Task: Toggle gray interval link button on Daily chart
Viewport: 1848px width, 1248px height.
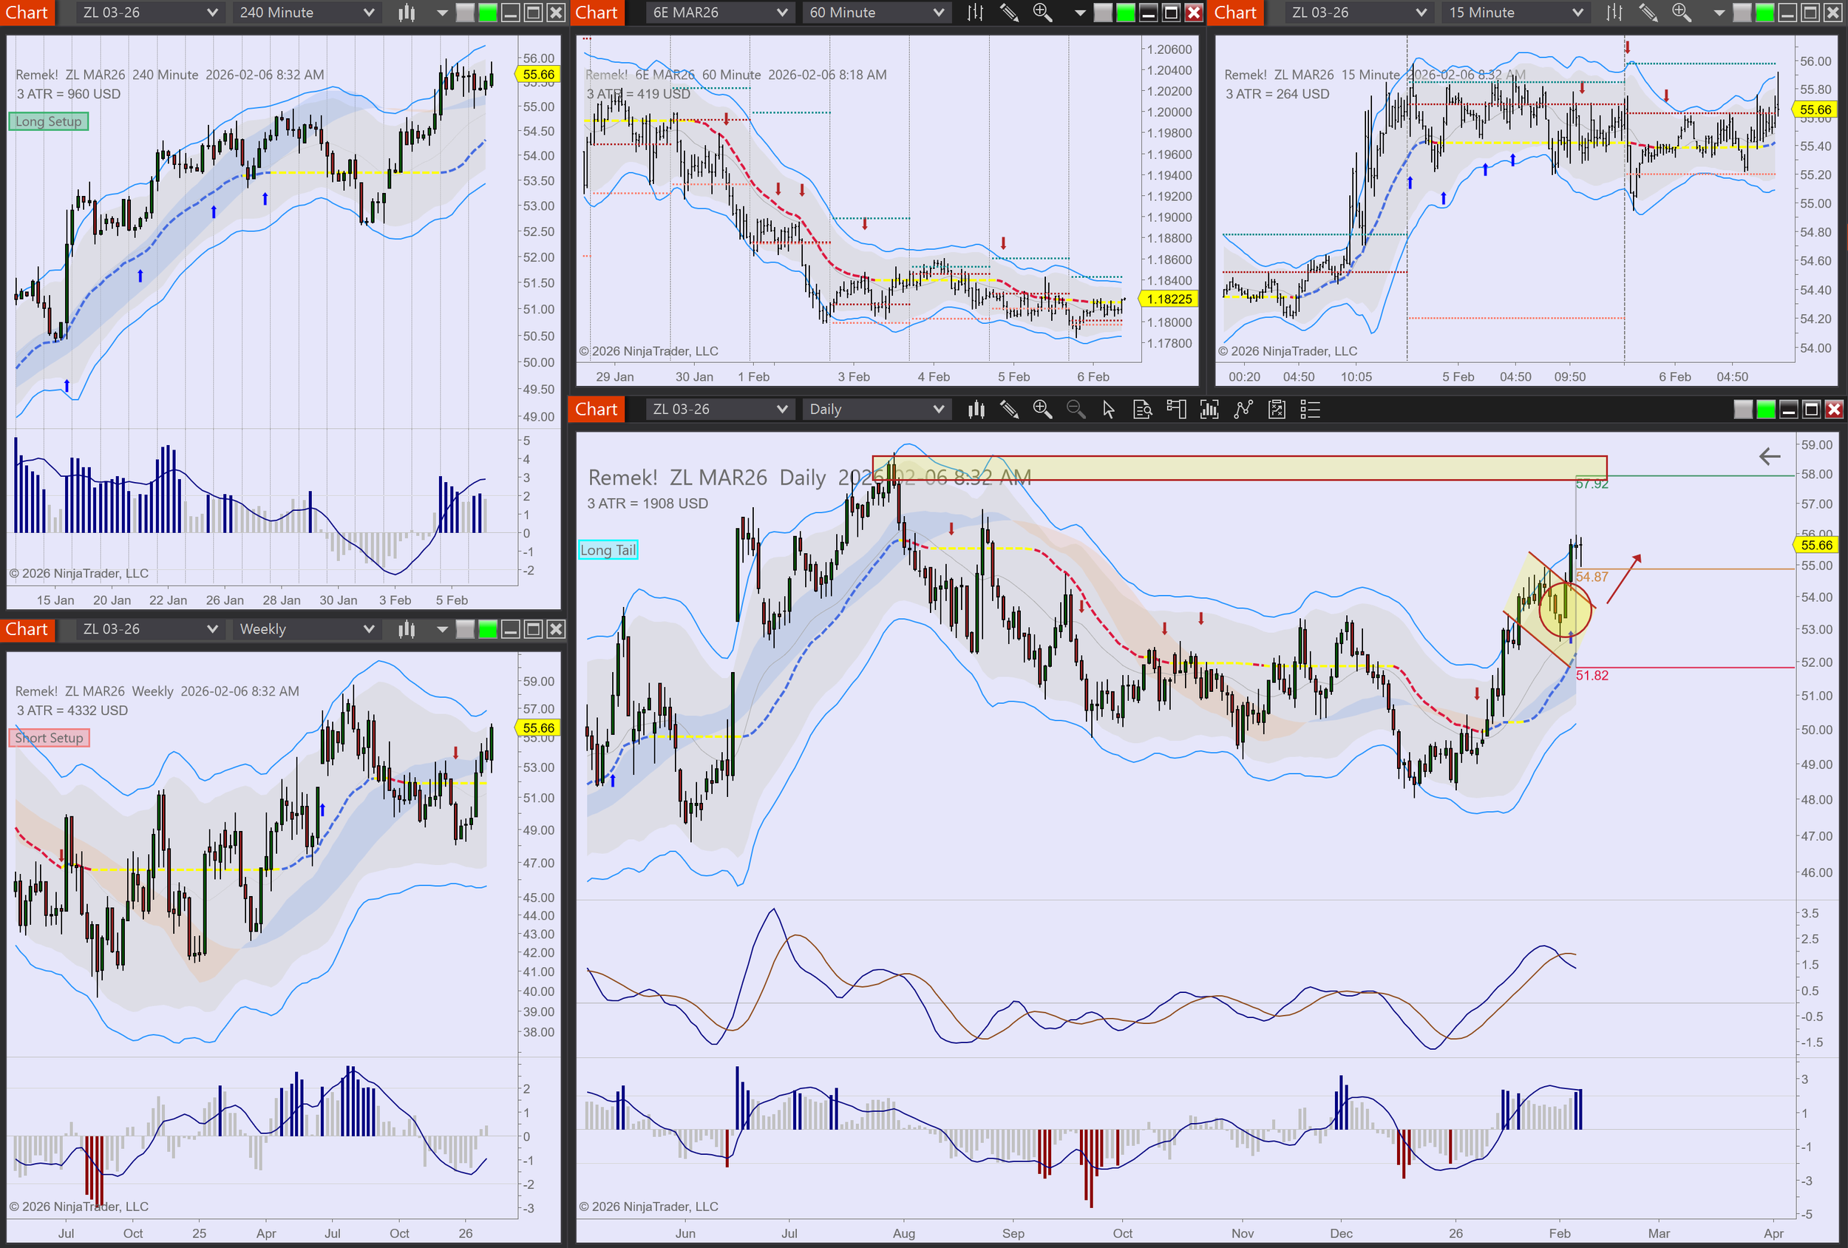Action: 1743,410
